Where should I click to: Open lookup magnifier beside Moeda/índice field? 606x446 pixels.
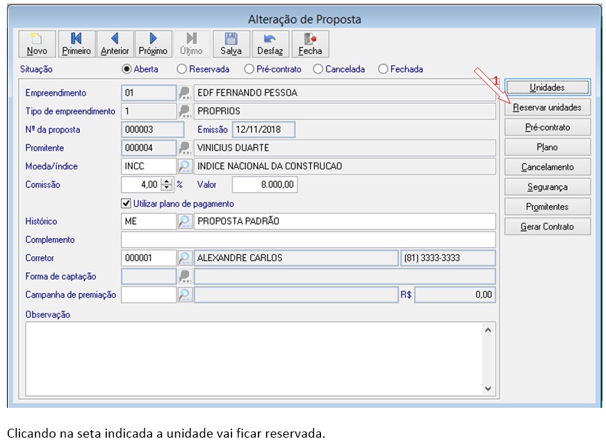click(185, 166)
